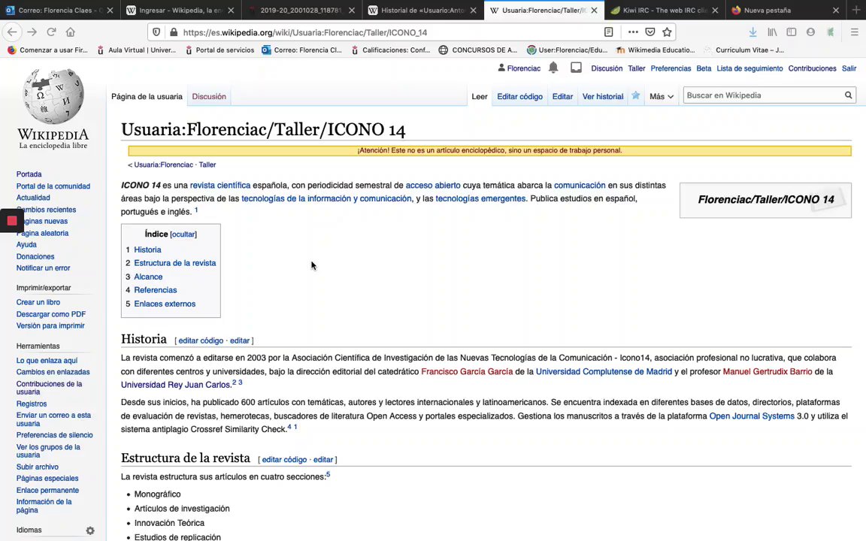
Task: Click editar next to Estructura de la revista
Action: tap(323, 459)
